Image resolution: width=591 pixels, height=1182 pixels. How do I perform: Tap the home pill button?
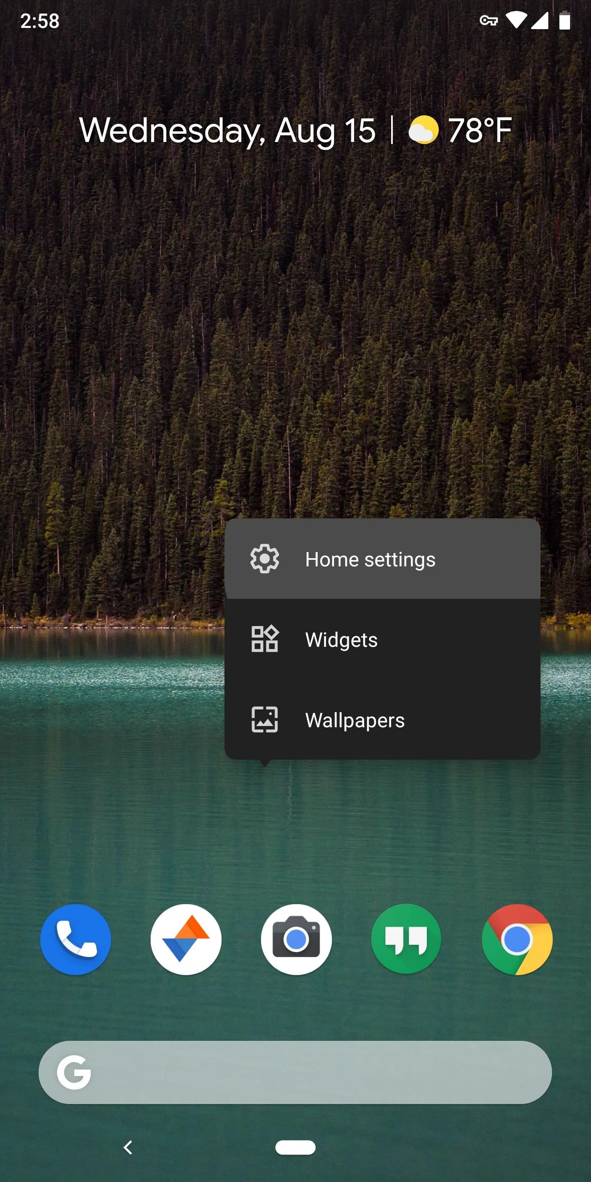[x=295, y=1148]
